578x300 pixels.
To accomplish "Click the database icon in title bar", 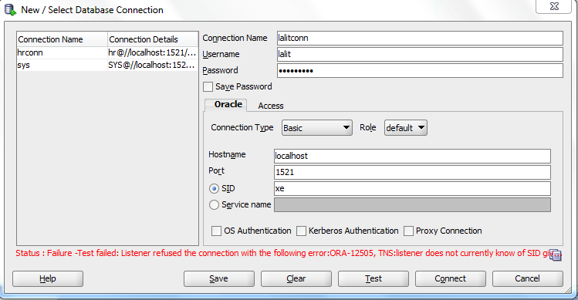I will (x=10, y=10).
